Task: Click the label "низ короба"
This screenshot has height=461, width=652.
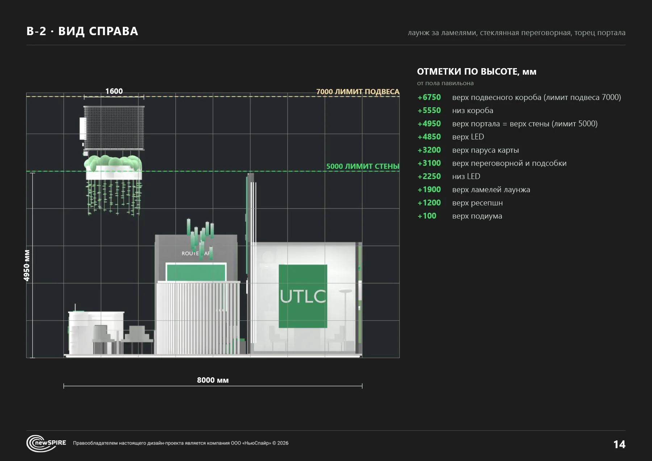Action: coord(473,111)
